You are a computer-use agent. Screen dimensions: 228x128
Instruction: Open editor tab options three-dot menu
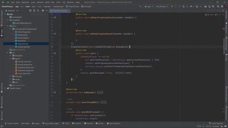tap(223, 11)
